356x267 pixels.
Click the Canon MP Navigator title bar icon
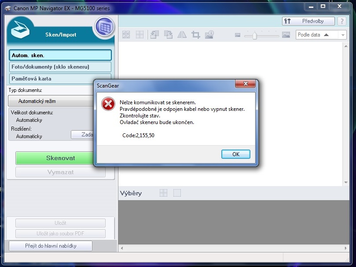[8, 8]
